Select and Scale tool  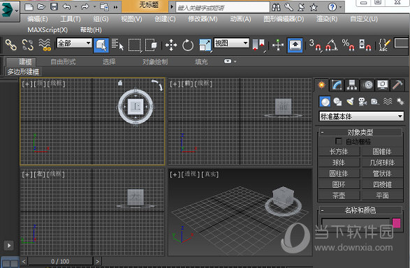(205, 45)
